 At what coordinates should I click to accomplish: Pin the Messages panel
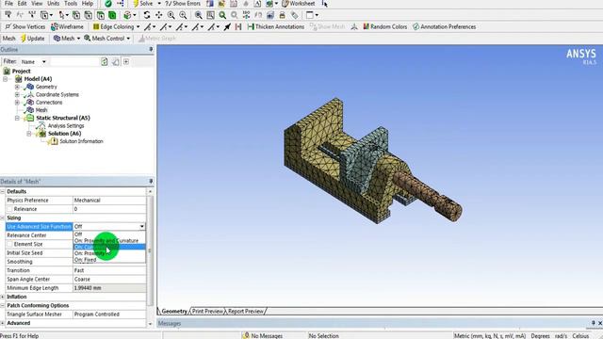click(x=593, y=323)
